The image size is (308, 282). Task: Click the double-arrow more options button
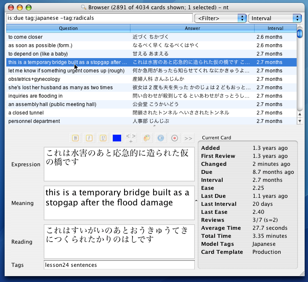point(188,138)
